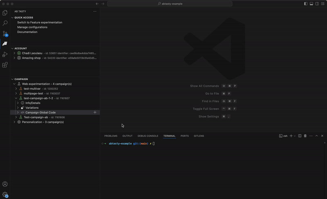This screenshot has height=199, width=327.
Task: Collapse the Account section
Action: point(12,48)
